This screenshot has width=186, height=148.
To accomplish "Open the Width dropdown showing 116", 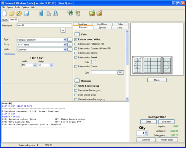I will pos(35,65).
